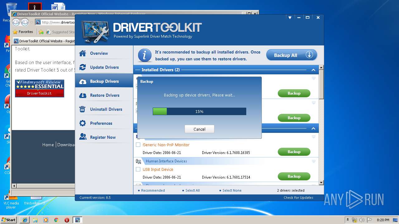This screenshot has height=224, width=399.
Task: Click Backup for the second installed driver
Action: 294,118
